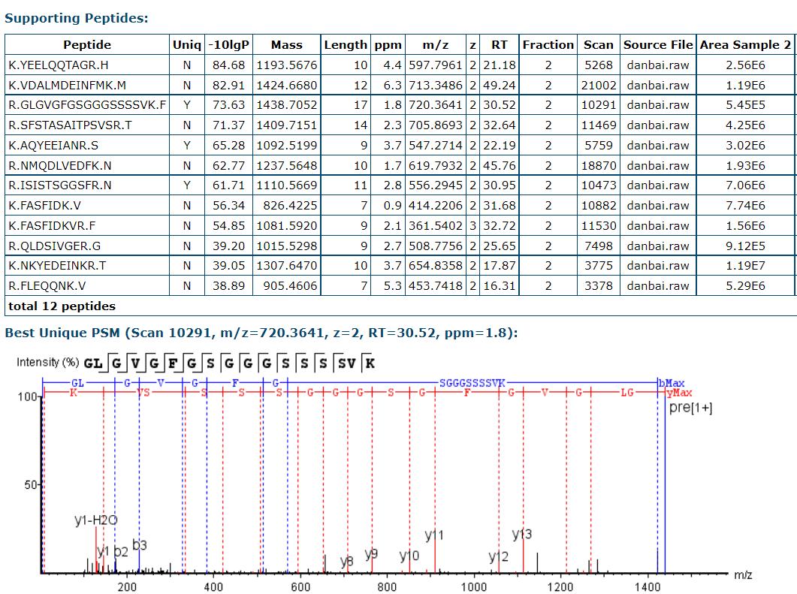
Task: Click the Supporting Peptides heading
Action: coord(76,18)
